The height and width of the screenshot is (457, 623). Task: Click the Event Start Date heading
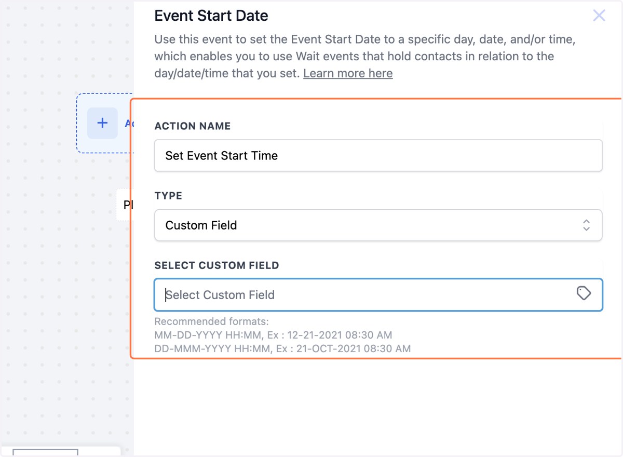pos(211,16)
